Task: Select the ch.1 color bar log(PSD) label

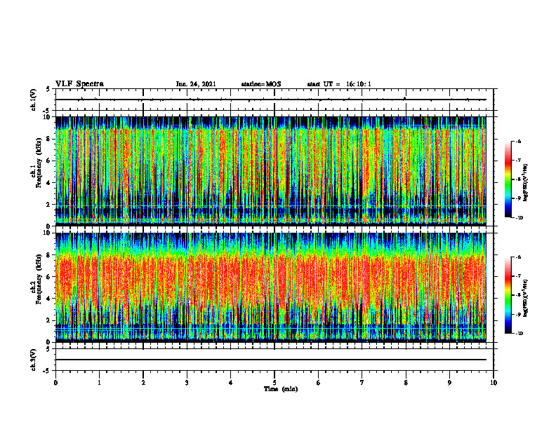Action: pyautogui.click(x=527, y=182)
